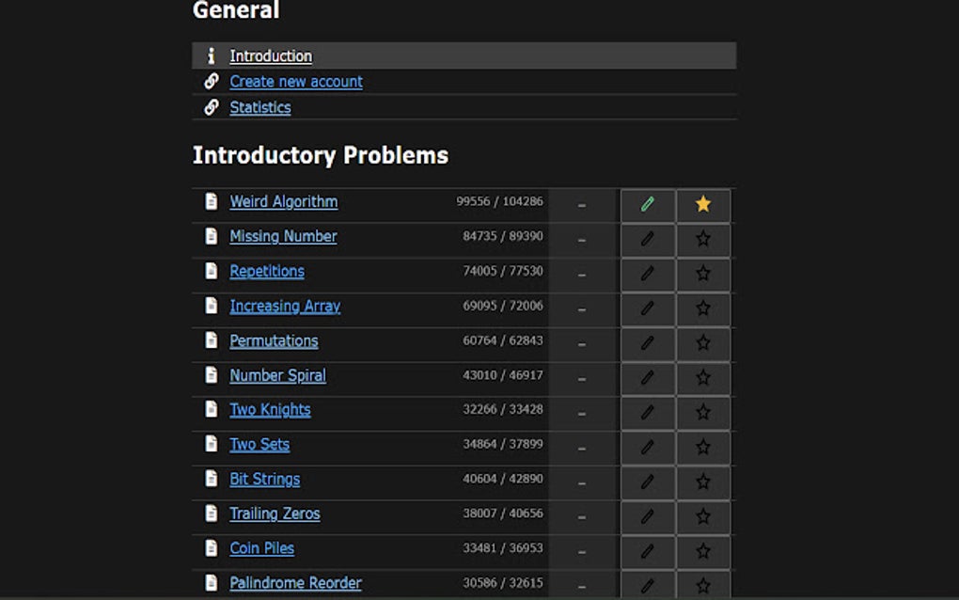Click the pencil icon beside Permutations
The height and width of the screenshot is (600, 959).
point(647,343)
